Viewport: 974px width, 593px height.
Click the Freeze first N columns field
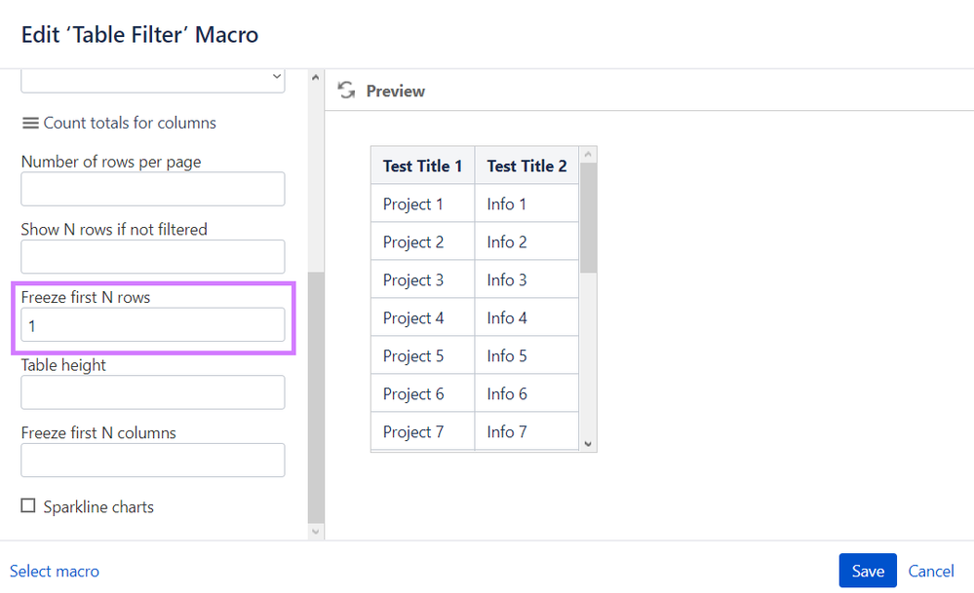[153, 461]
